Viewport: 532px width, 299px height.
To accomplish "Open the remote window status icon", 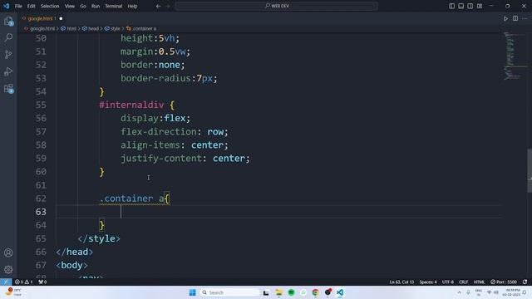I will [6, 282].
